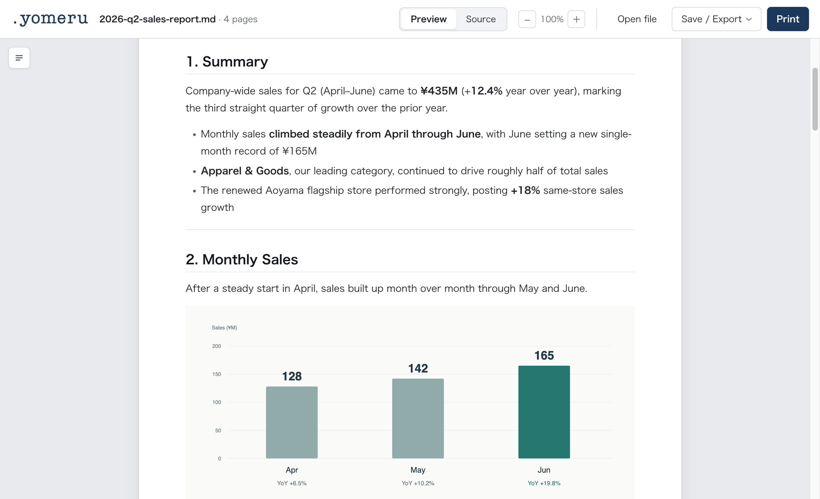820x499 pixels.
Task: Click the bold '¥435M' figure
Action: click(x=439, y=91)
